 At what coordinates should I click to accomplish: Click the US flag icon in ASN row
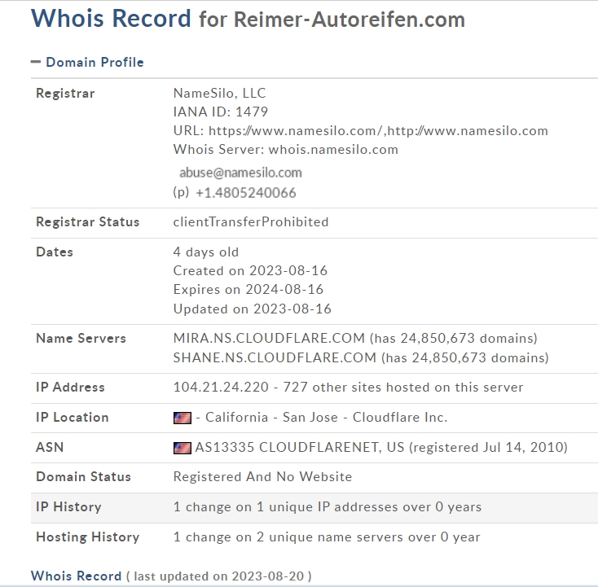(182, 448)
